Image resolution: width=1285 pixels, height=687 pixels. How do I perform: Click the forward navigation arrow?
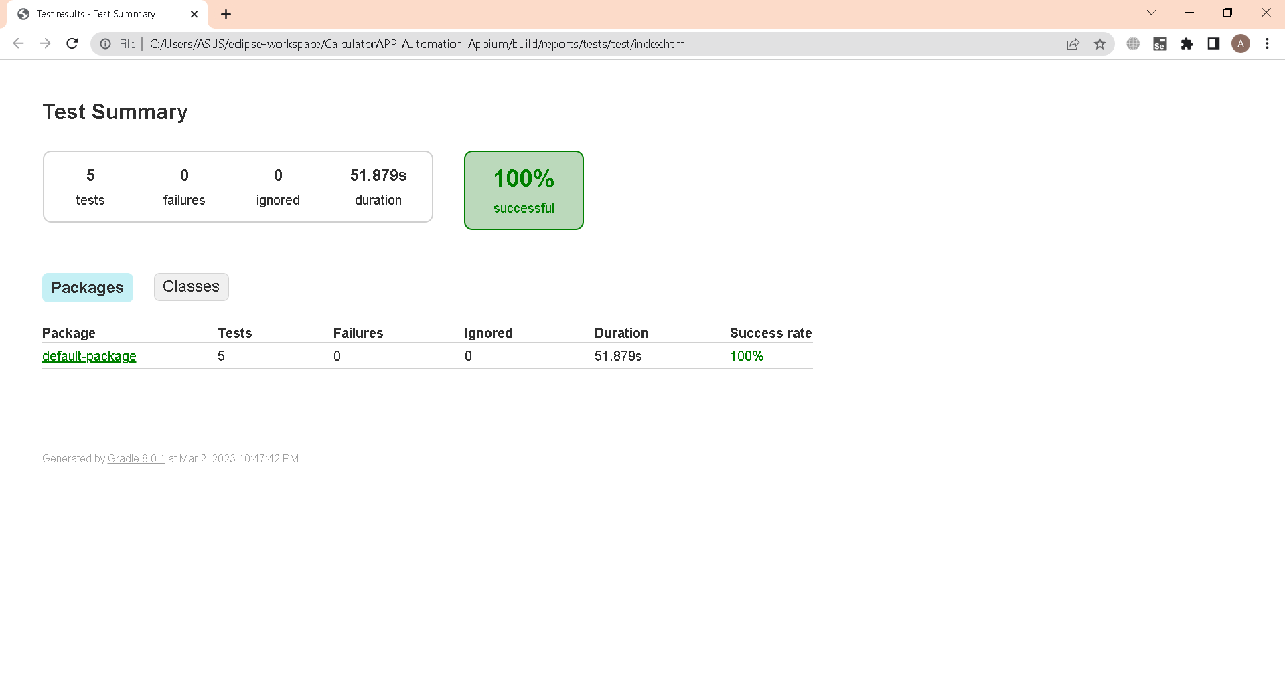click(x=46, y=43)
